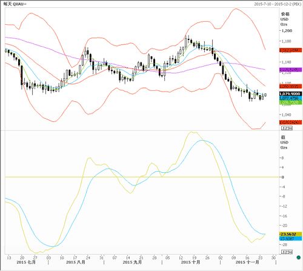Screen dimensions: 303x271
Task: Click the 2015 十一月 month label
Action: click(x=247, y=262)
